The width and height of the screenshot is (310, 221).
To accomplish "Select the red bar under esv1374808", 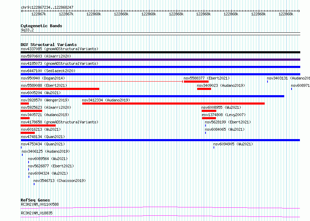I will coord(209,118).
